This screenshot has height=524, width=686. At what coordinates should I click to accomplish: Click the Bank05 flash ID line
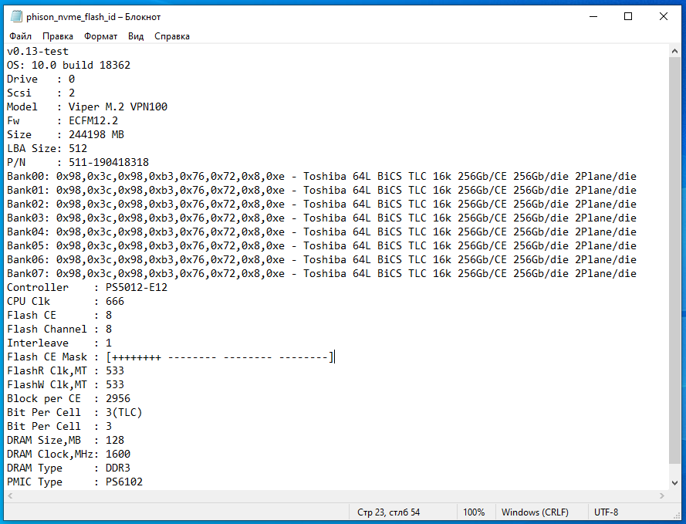(322, 246)
